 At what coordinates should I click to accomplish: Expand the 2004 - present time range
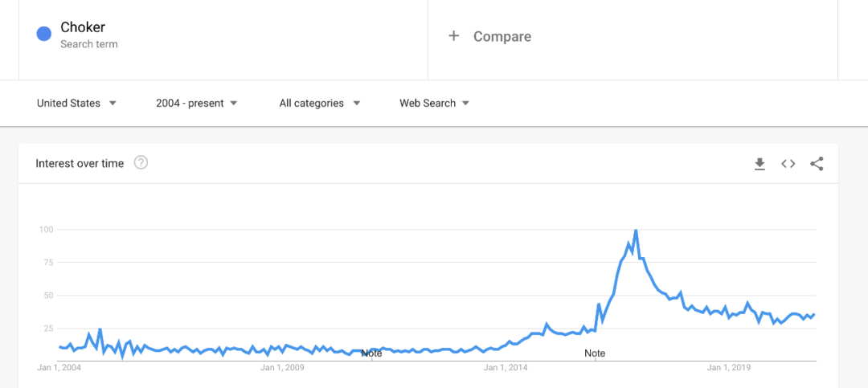pyautogui.click(x=197, y=103)
